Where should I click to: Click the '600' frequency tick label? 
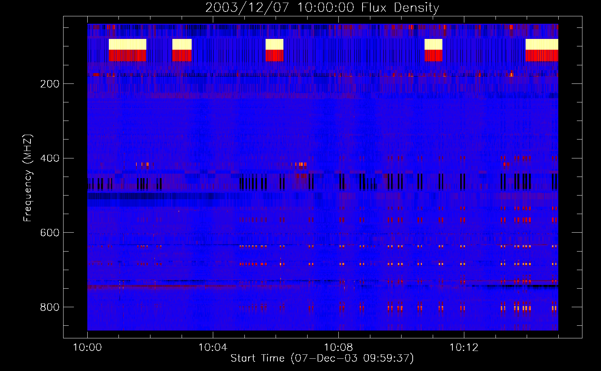[x=50, y=233]
